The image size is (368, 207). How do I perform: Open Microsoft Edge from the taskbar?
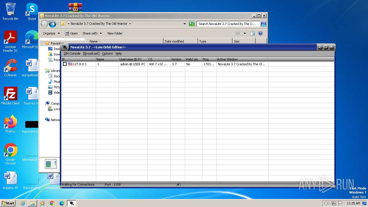[62, 203]
